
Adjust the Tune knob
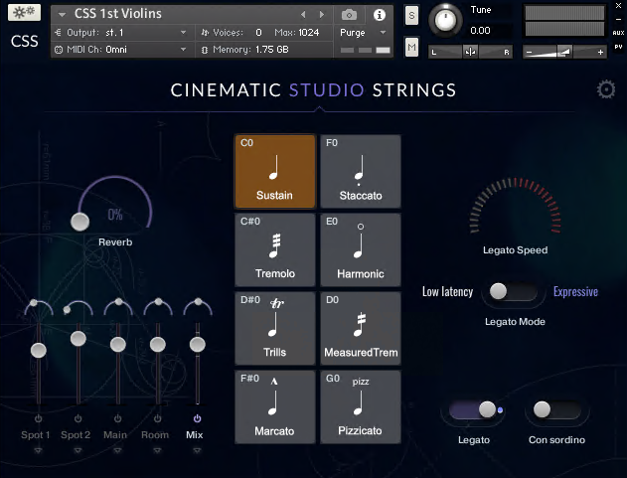[x=445, y=20]
